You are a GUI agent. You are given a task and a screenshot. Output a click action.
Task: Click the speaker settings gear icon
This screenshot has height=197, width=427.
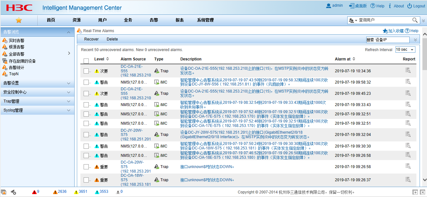click(14, 192)
